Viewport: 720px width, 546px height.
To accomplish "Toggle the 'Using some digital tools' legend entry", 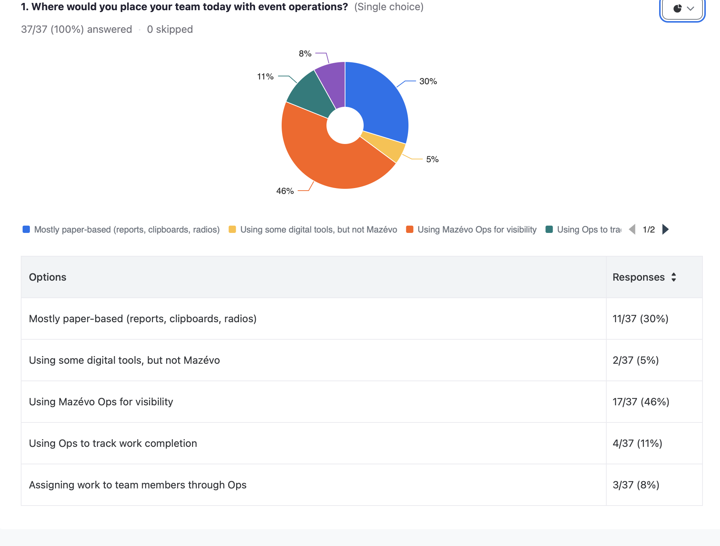I will tap(319, 229).
